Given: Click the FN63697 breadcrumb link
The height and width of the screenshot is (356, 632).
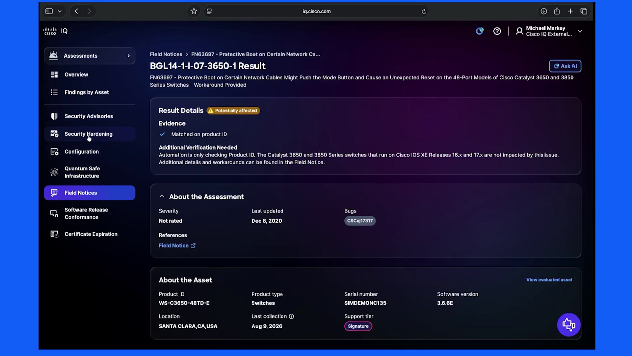Looking at the screenshot, I should 255,54.
